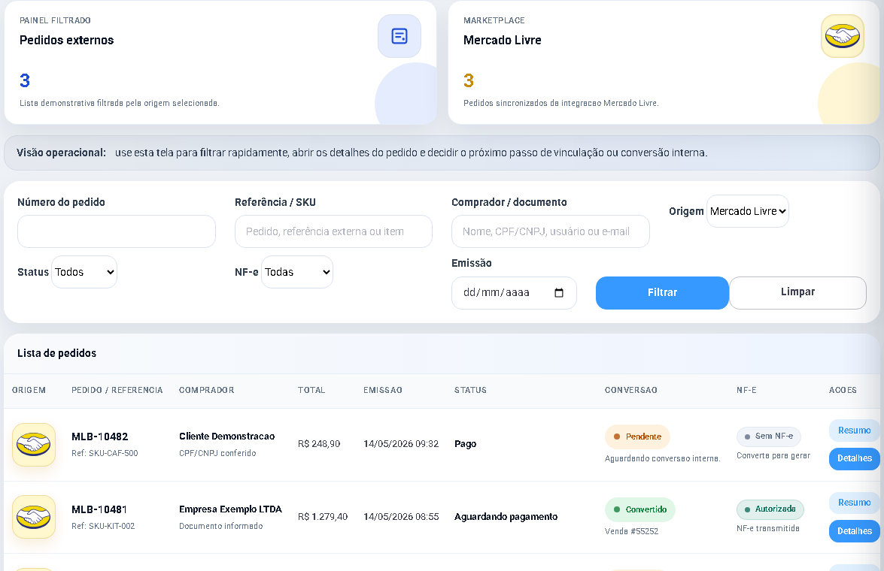
Task: Click the Sem NF-e badge
Action: pos(768,437)
